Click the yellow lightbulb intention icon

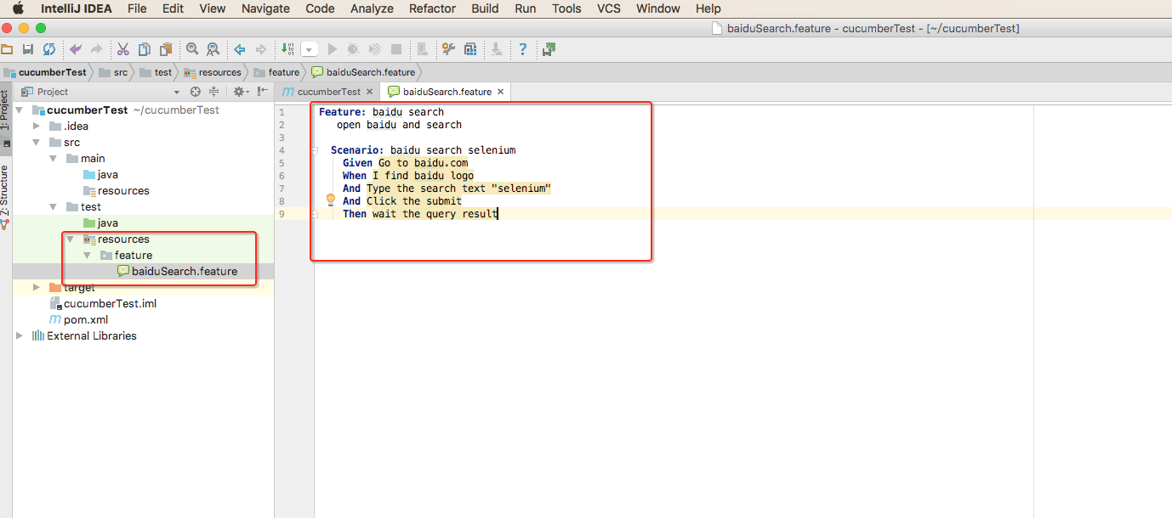coord(332,200)
